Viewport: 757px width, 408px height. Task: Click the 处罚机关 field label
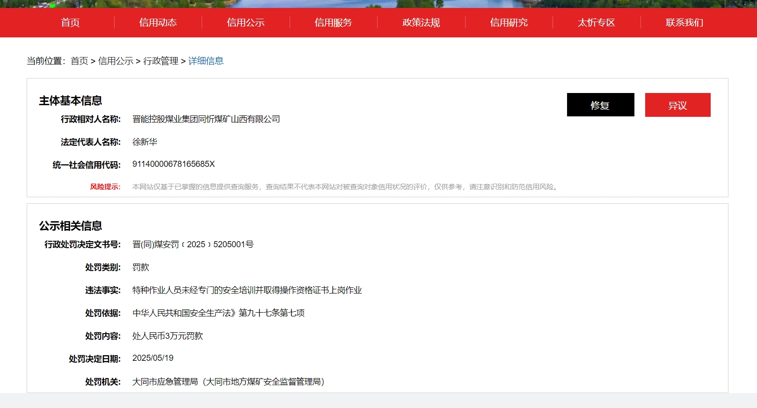click(103, 382)
